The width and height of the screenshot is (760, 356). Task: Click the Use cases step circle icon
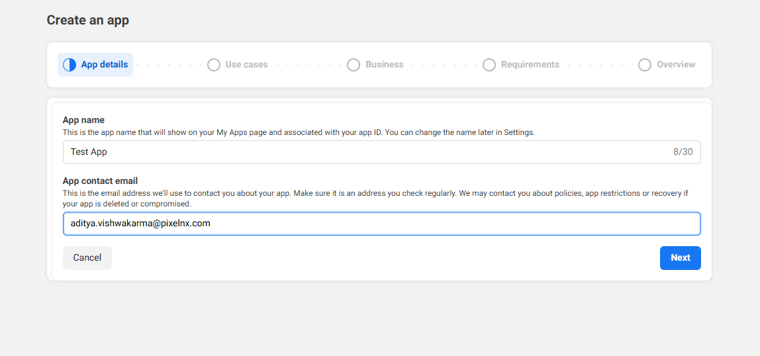click(213, 65)
